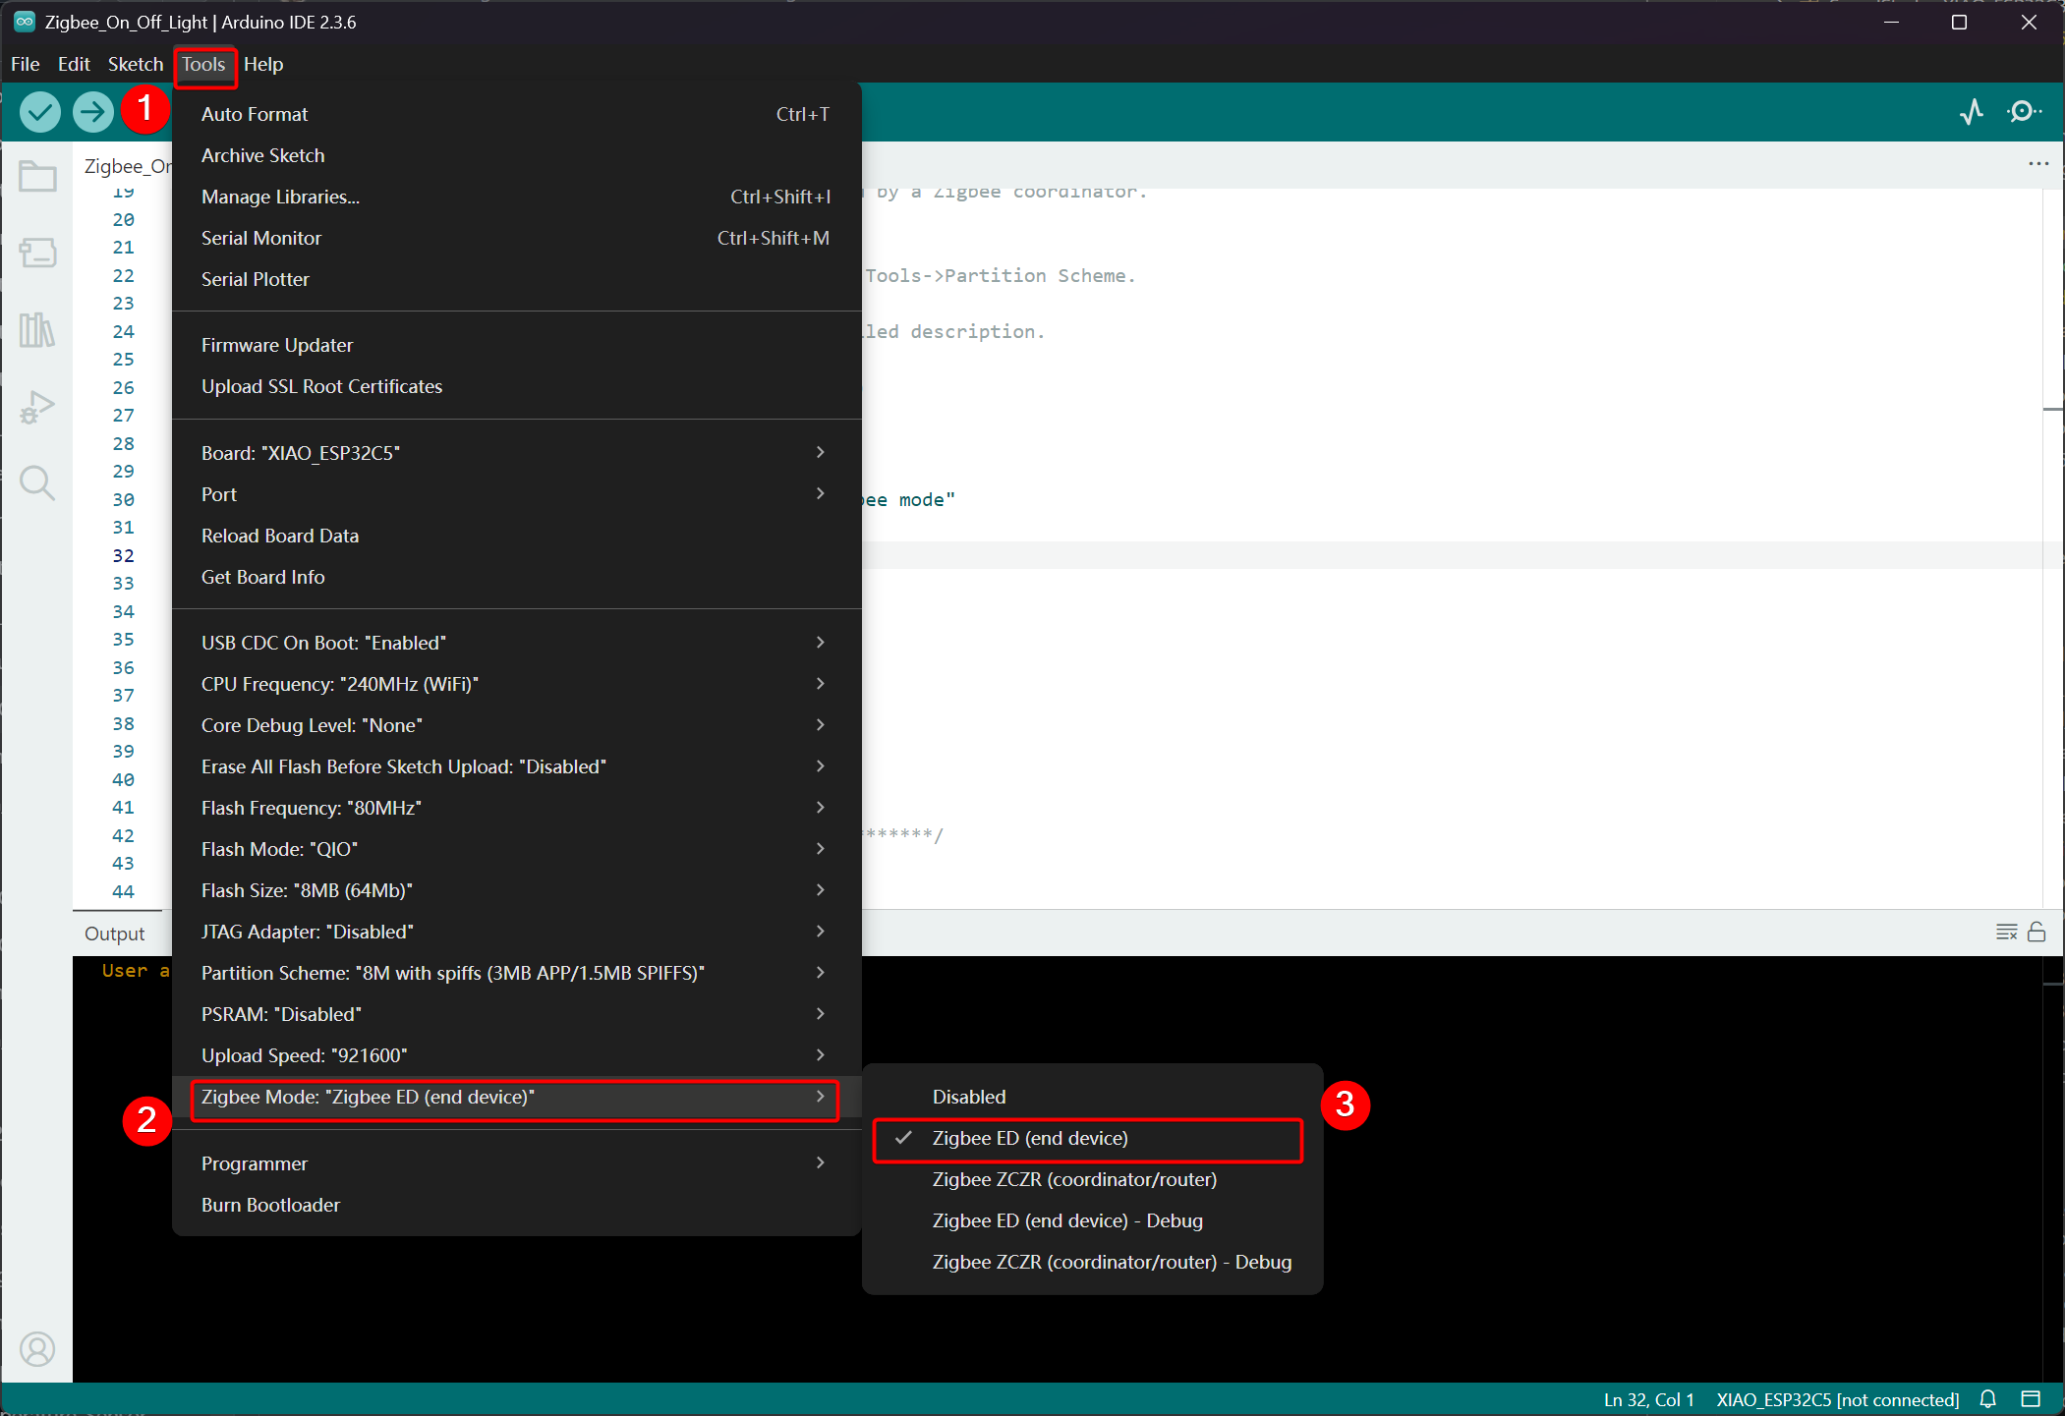Select Zigbee ED (end device) option
Viewport: 2065px width, 1416px height.
[x=1029, y=1138]
